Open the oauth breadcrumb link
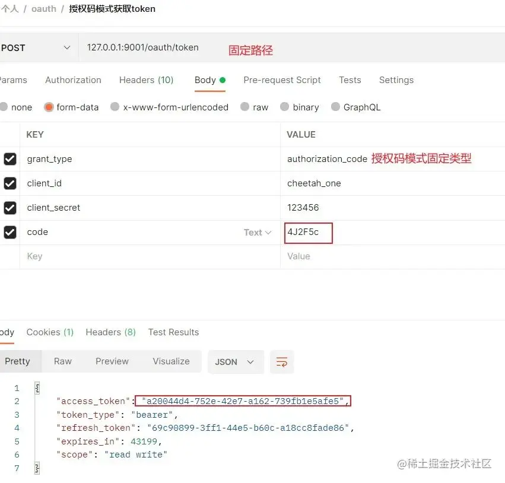This screenshot has height=483, width=505. click(43, 8)
